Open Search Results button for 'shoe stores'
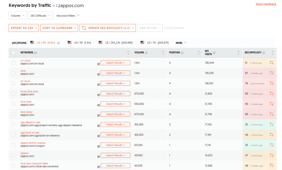 pos(115,114)
